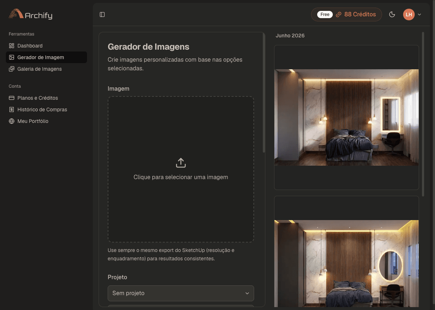Click the Galeria de Imagens icon
Viewport: 435px width, 310px height.
tap(12, 69)
